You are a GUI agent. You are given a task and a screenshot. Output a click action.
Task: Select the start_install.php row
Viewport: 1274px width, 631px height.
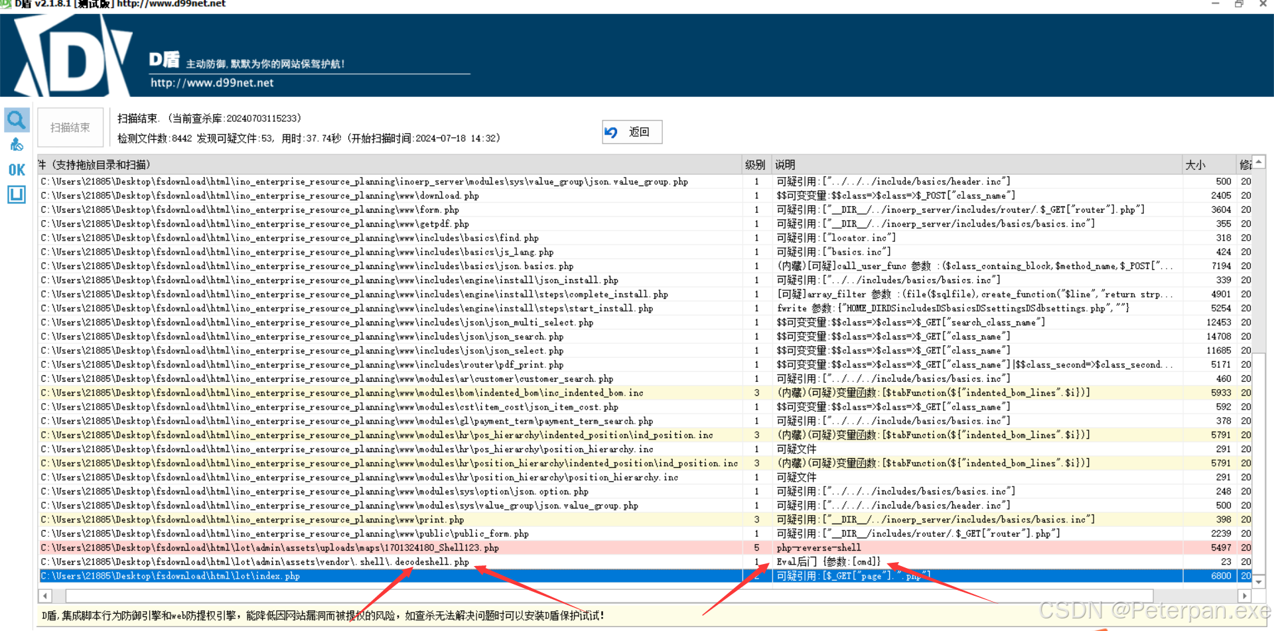coord(644,308)
